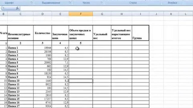Click quantity cell 28106
The height and width of the screenshot is (108, 193).
[x=43, y=52]
